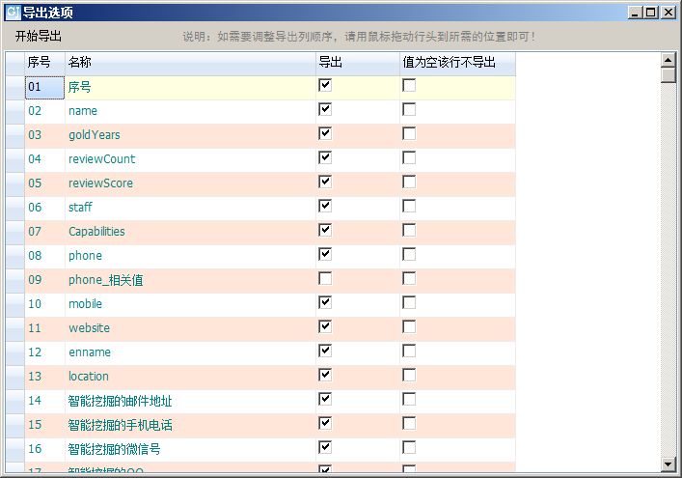Check skip-if-empty box for reviewCount

click(409, 157)
